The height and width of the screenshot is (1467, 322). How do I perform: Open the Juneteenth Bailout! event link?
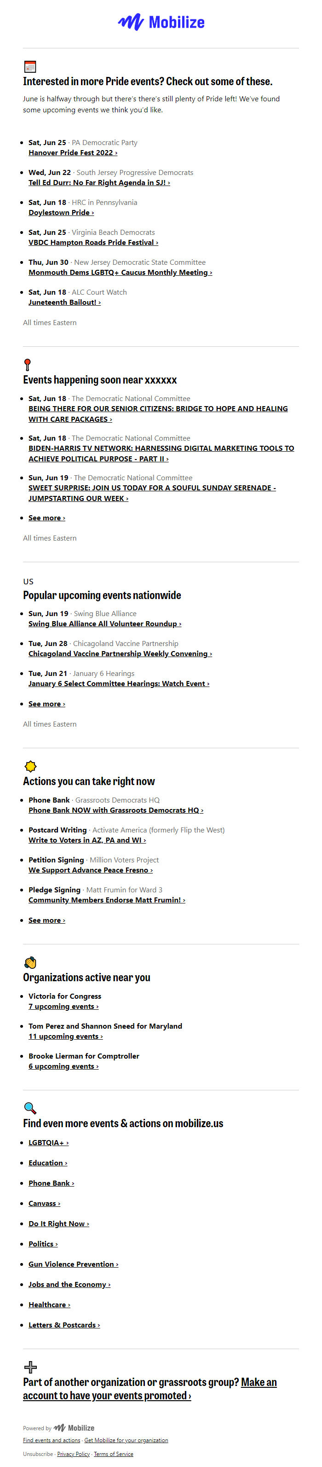(64, 303)
